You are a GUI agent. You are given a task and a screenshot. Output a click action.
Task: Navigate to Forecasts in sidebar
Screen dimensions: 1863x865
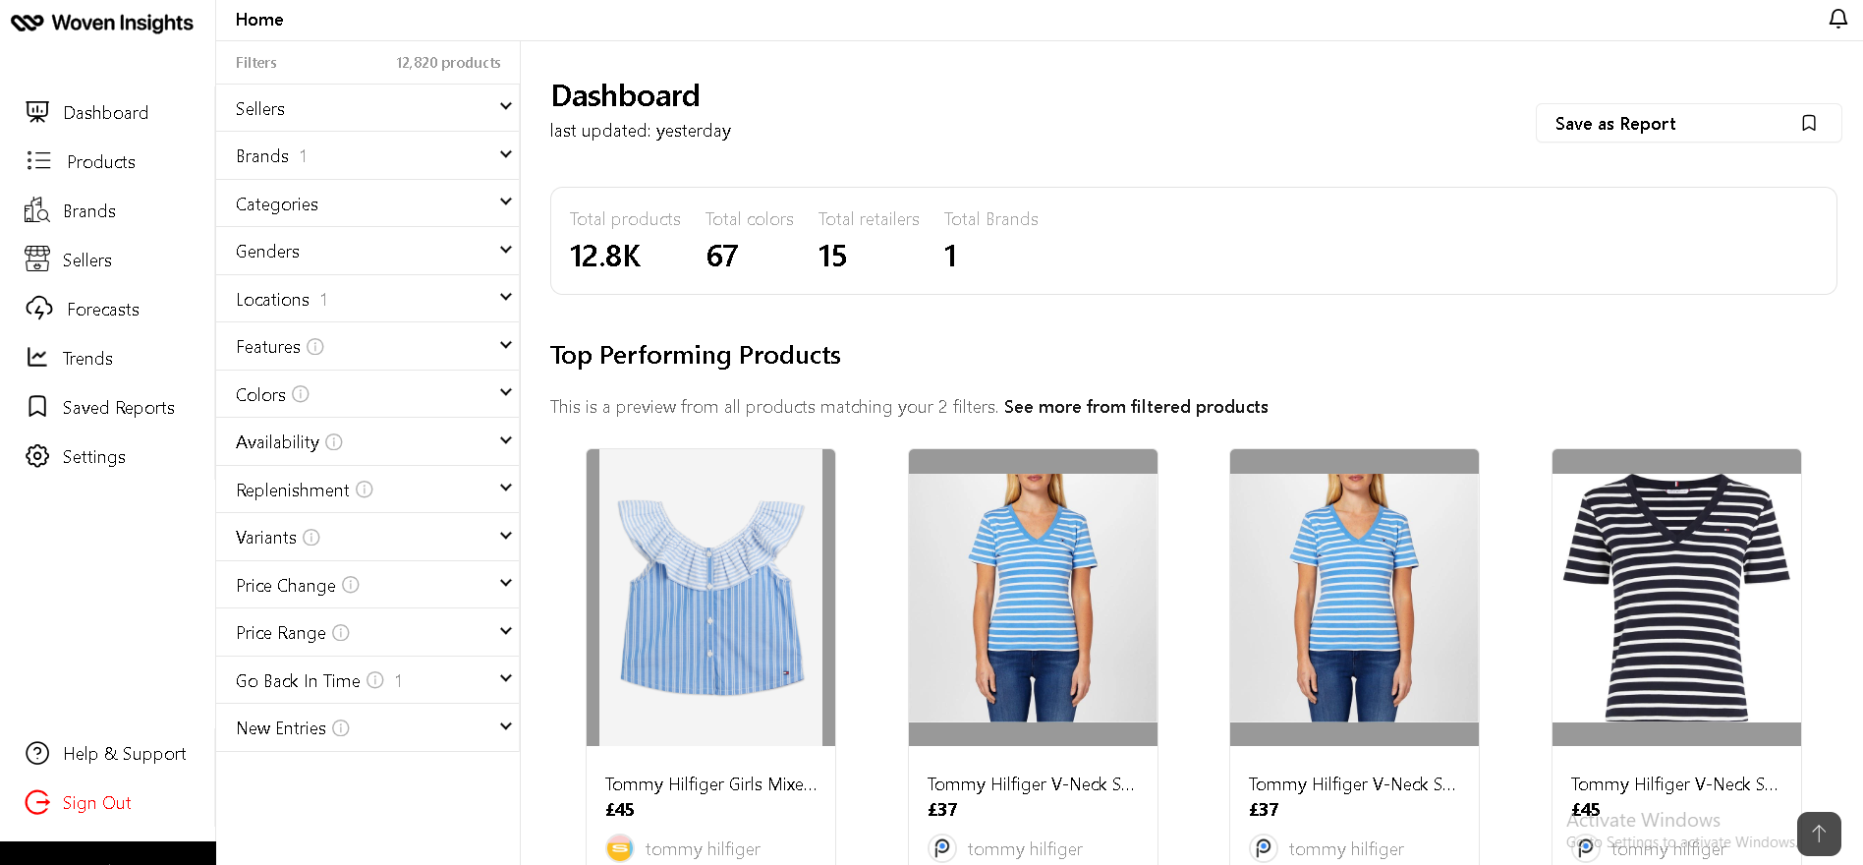click(x=103, y=309)
